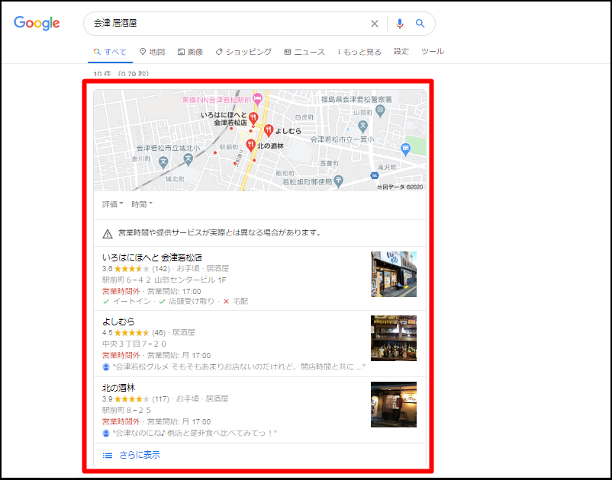
Task: Open 北の酒林 listing title
Action: pyautogui.click(x=118, y=388)
